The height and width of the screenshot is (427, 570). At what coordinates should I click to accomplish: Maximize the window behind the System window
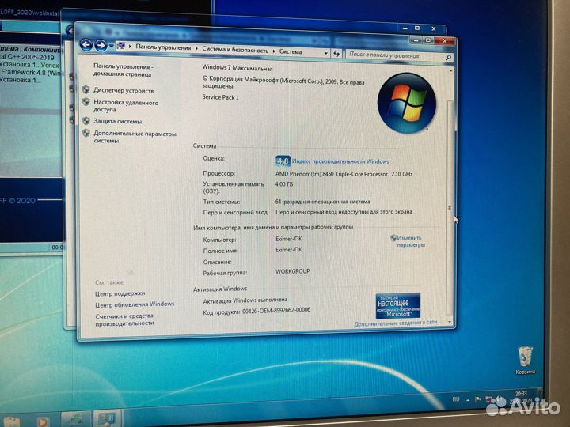point(417,28)
